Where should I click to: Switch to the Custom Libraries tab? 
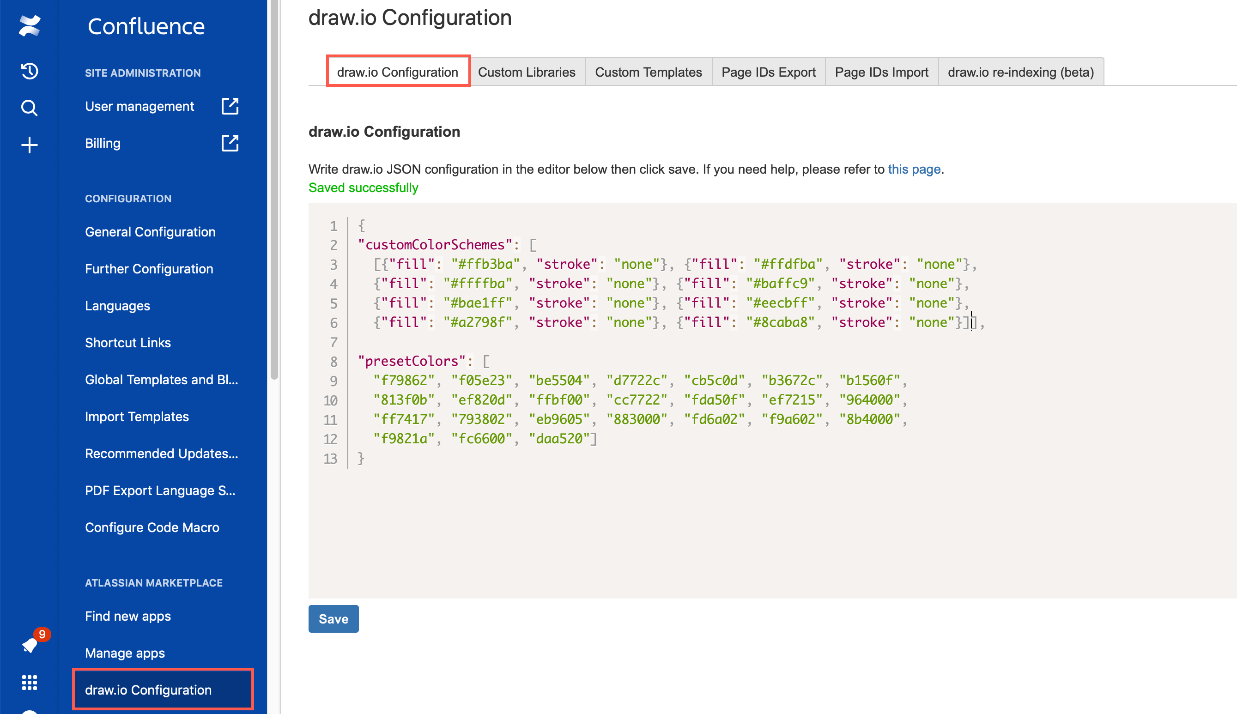point(527,72)
